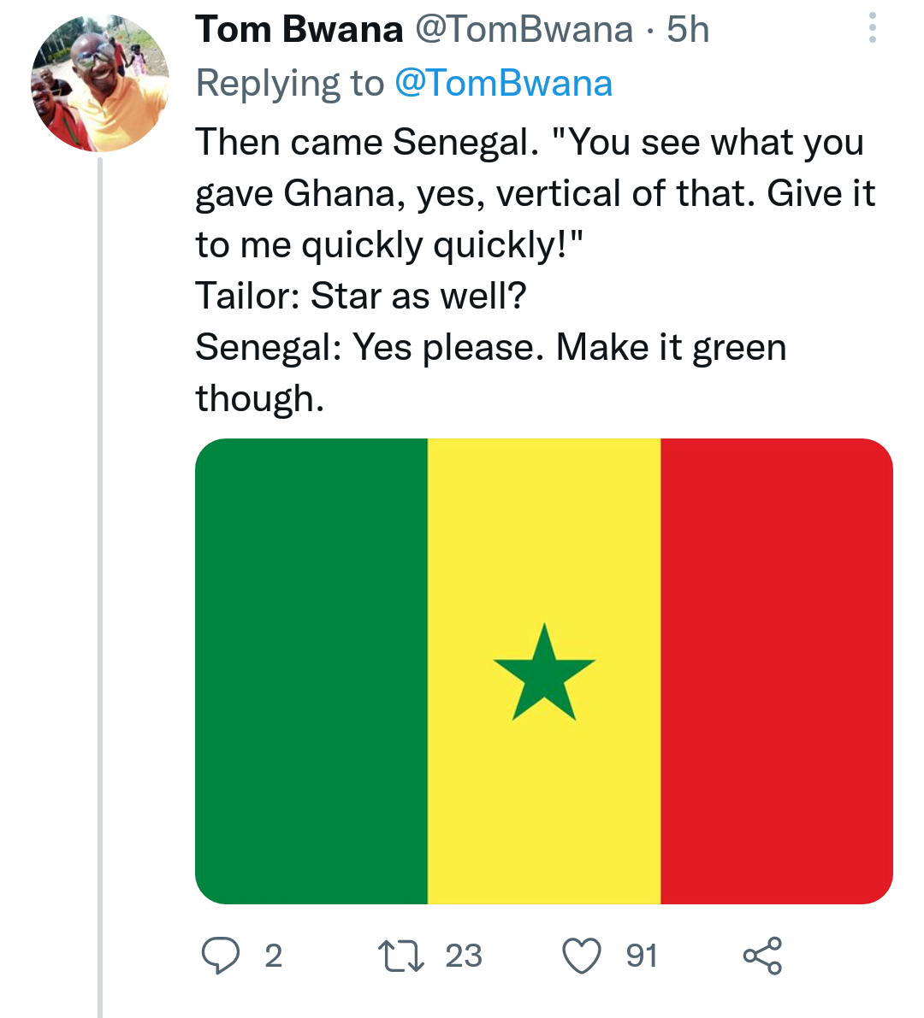924x1018 pixels.
Task: Click the retweet count 23
Action: (464, 955)
